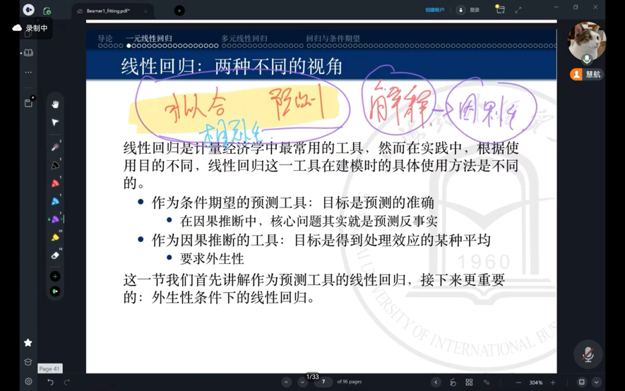Select the arrow selection tool
The height and width of the screenshot is (391, 625).
click(55, 122)
